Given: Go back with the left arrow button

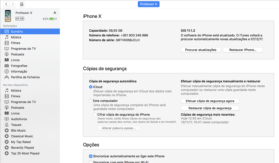Looking at the screenshot, I should point(6,4).
